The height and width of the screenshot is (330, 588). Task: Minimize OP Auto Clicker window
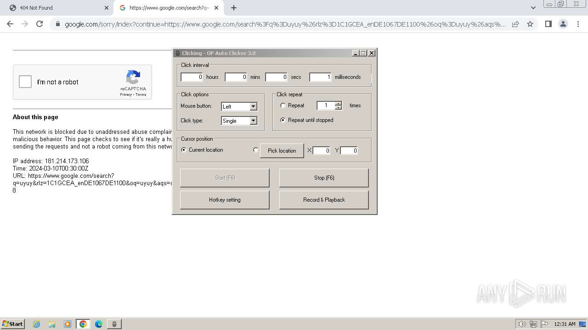click(356, 53)
